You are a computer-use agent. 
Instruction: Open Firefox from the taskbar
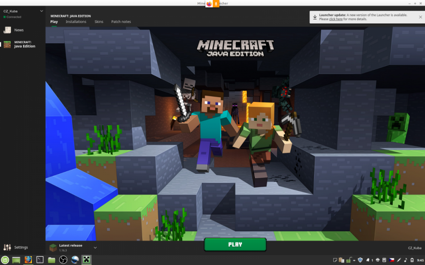pyautogui.click(x=28, y=260)
